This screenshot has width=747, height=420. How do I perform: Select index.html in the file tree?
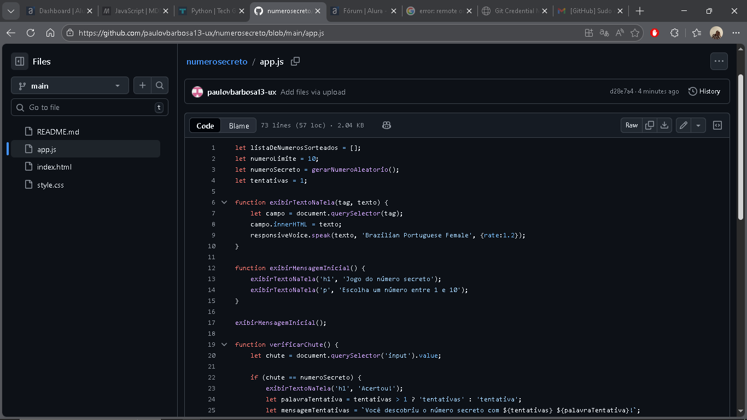click(x=54, y=167)
